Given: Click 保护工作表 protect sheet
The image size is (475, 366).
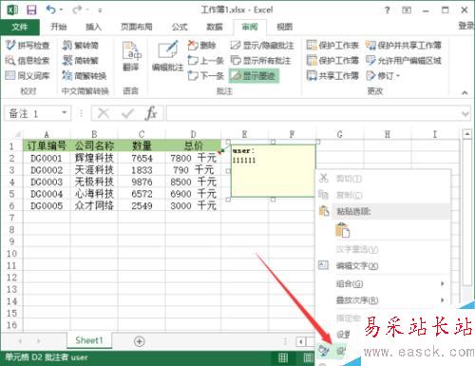Looking at the screenshot, I should (332, 46).
